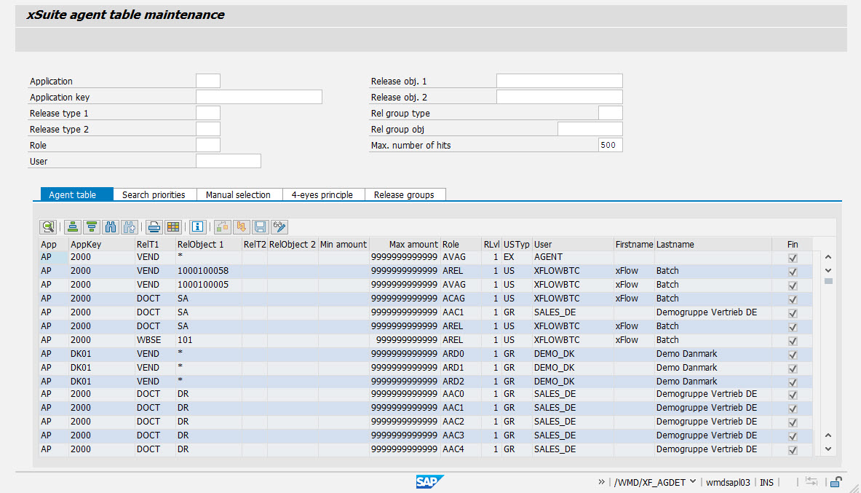The width and height of the screenshot is (861, 493).
Task: Click the Details magnifier icon in table toolbar
Action: point(49,226)
